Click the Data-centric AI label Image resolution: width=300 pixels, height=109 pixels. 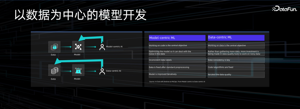pos(114,71)
